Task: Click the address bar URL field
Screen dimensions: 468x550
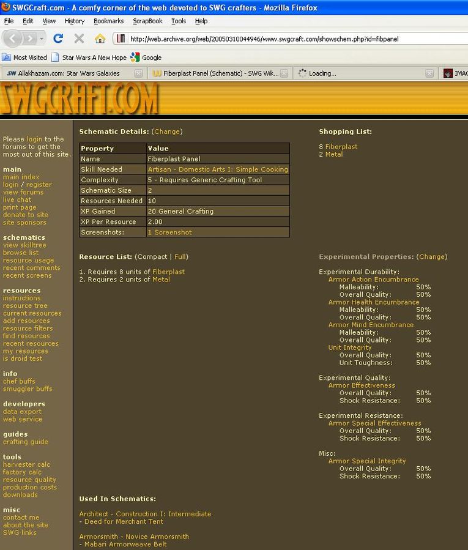Action: pos(288,39)
